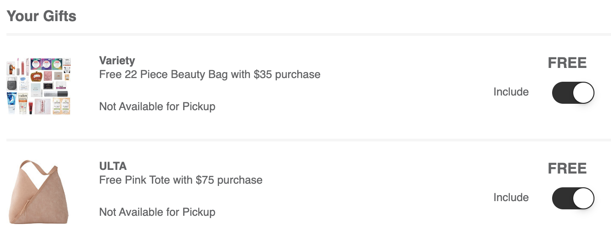The width and height of the screenshot is (611, 247).
Task: Click the white knob on the Beauty Bag toggle
Action: click(x=583, y=93)
